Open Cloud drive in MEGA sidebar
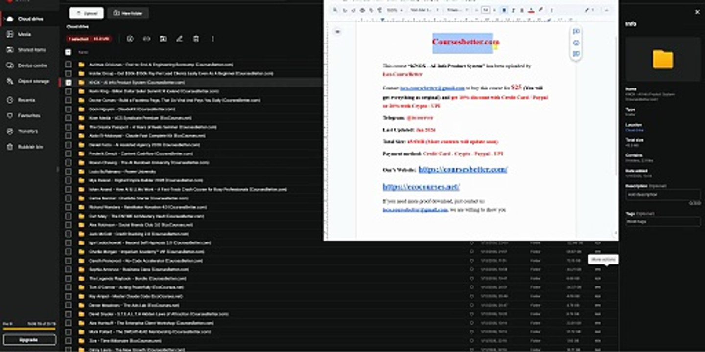 (30, 19)
